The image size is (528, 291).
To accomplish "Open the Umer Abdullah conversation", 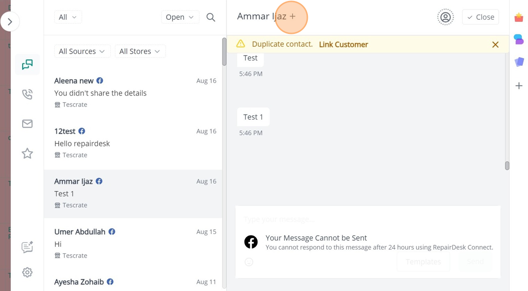I will (x=133, y=243).
